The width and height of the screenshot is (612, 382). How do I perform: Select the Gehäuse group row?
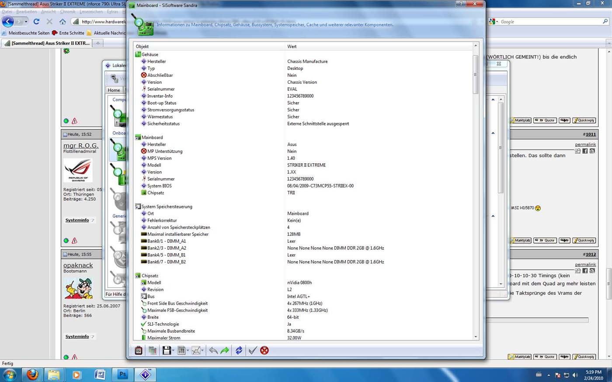[x=150, y=55]
